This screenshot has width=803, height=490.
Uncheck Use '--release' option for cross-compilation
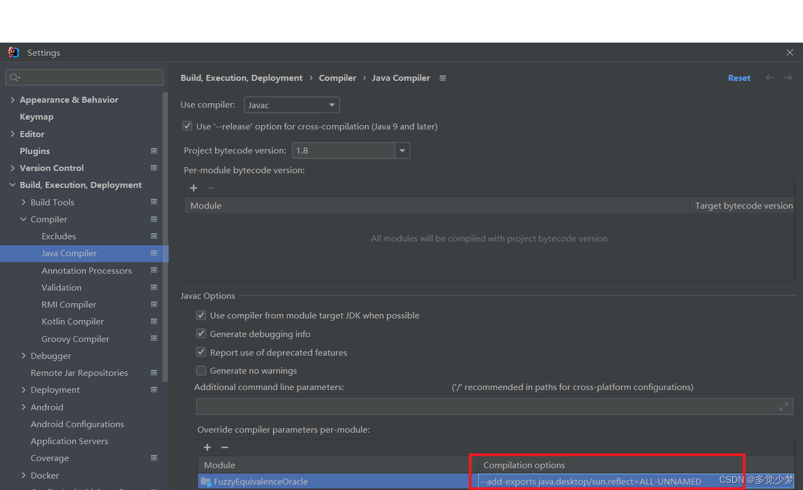point(187,126)
